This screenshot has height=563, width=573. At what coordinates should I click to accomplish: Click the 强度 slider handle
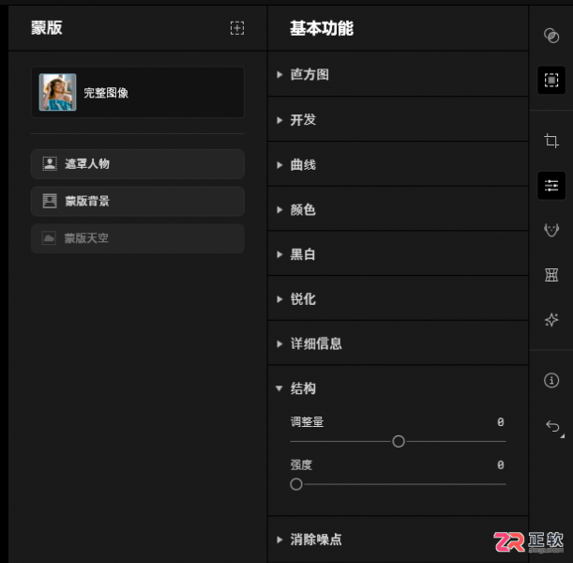pyautogui.click(x=296, y=484)
